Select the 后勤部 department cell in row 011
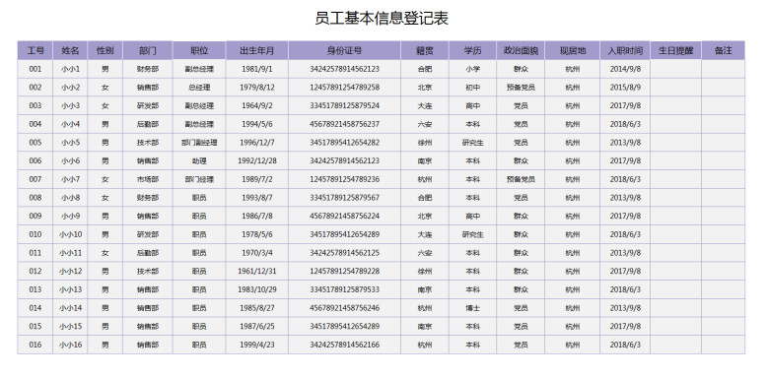This screenshot has width=769, height=378. coord(148,253)
